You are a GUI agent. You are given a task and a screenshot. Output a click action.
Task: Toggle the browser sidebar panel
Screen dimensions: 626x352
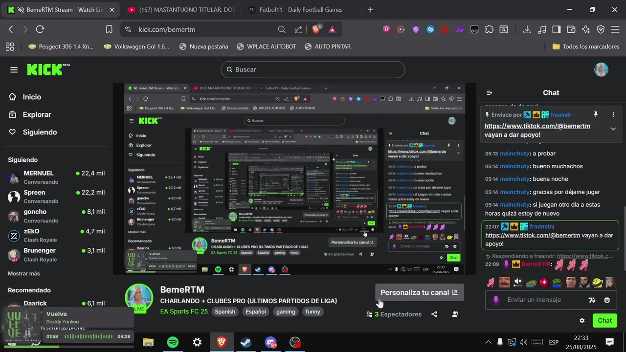[557, 29]
